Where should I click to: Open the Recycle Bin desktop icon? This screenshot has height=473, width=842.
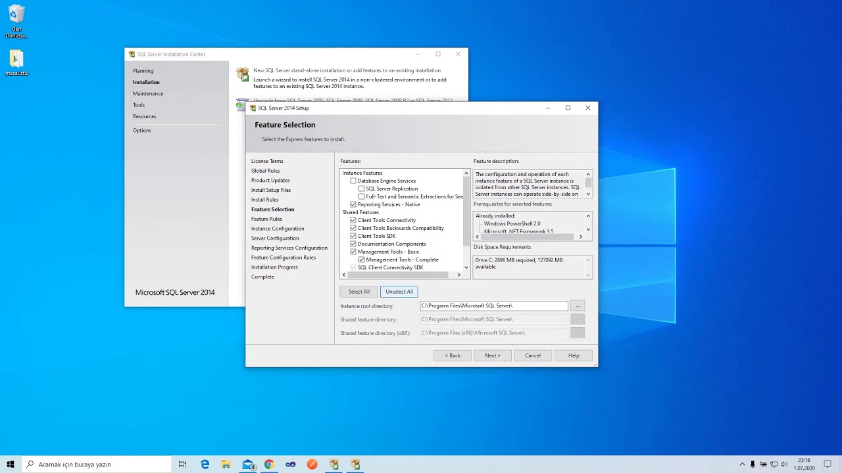click(16, 22)
